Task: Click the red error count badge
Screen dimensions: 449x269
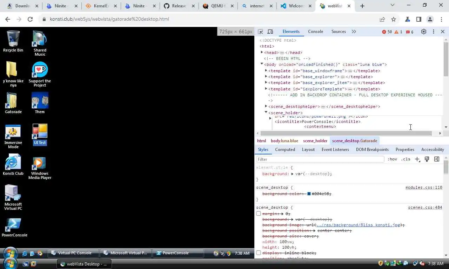Action: pos(387,32)
